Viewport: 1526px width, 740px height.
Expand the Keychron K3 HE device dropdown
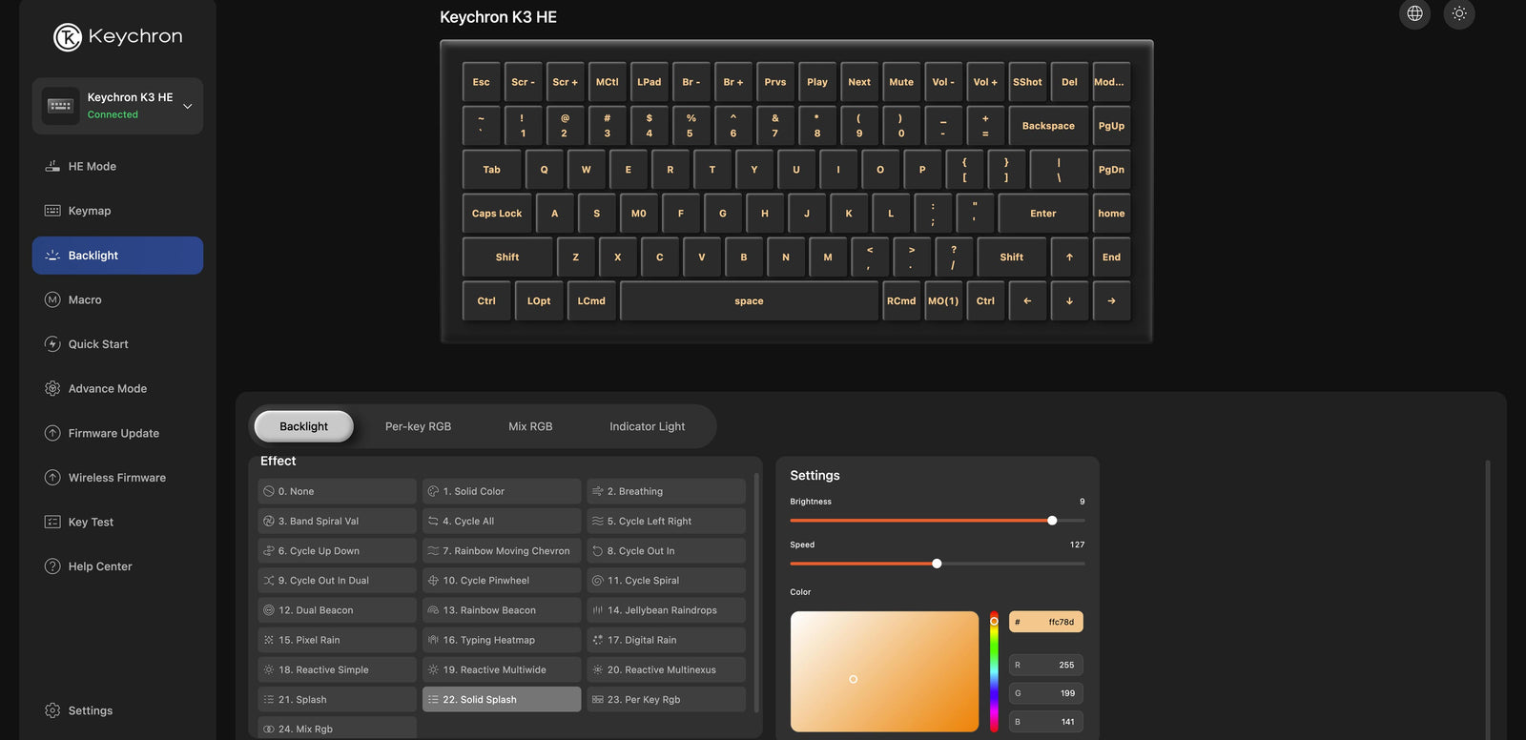coord(188,106)
